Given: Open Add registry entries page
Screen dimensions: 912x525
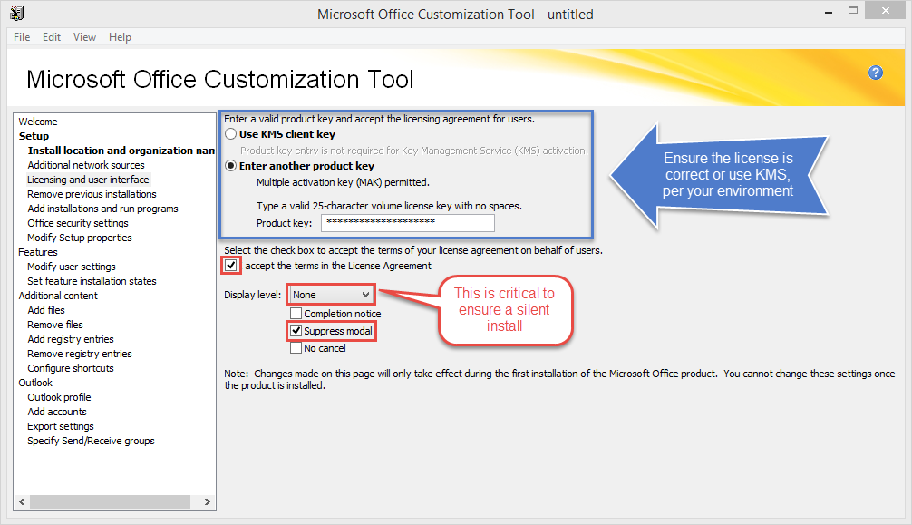Looking at the screenshot, I should [x=71, y=339].
